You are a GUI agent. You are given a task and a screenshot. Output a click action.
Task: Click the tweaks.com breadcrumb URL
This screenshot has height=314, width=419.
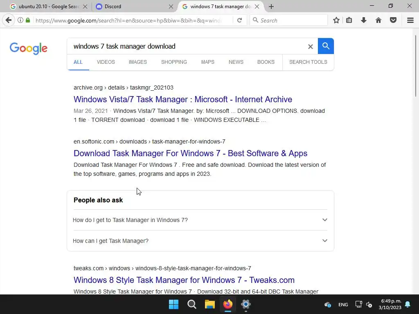162,268
